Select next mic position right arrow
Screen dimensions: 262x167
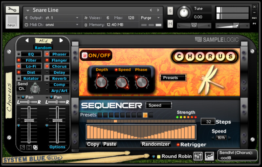pyautogui.click(x=61, y=40)
